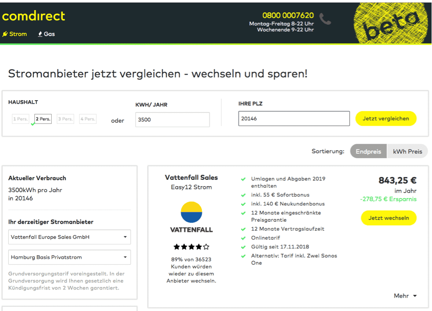Click the Jetzt wechseln button

(x=389, y=218)
